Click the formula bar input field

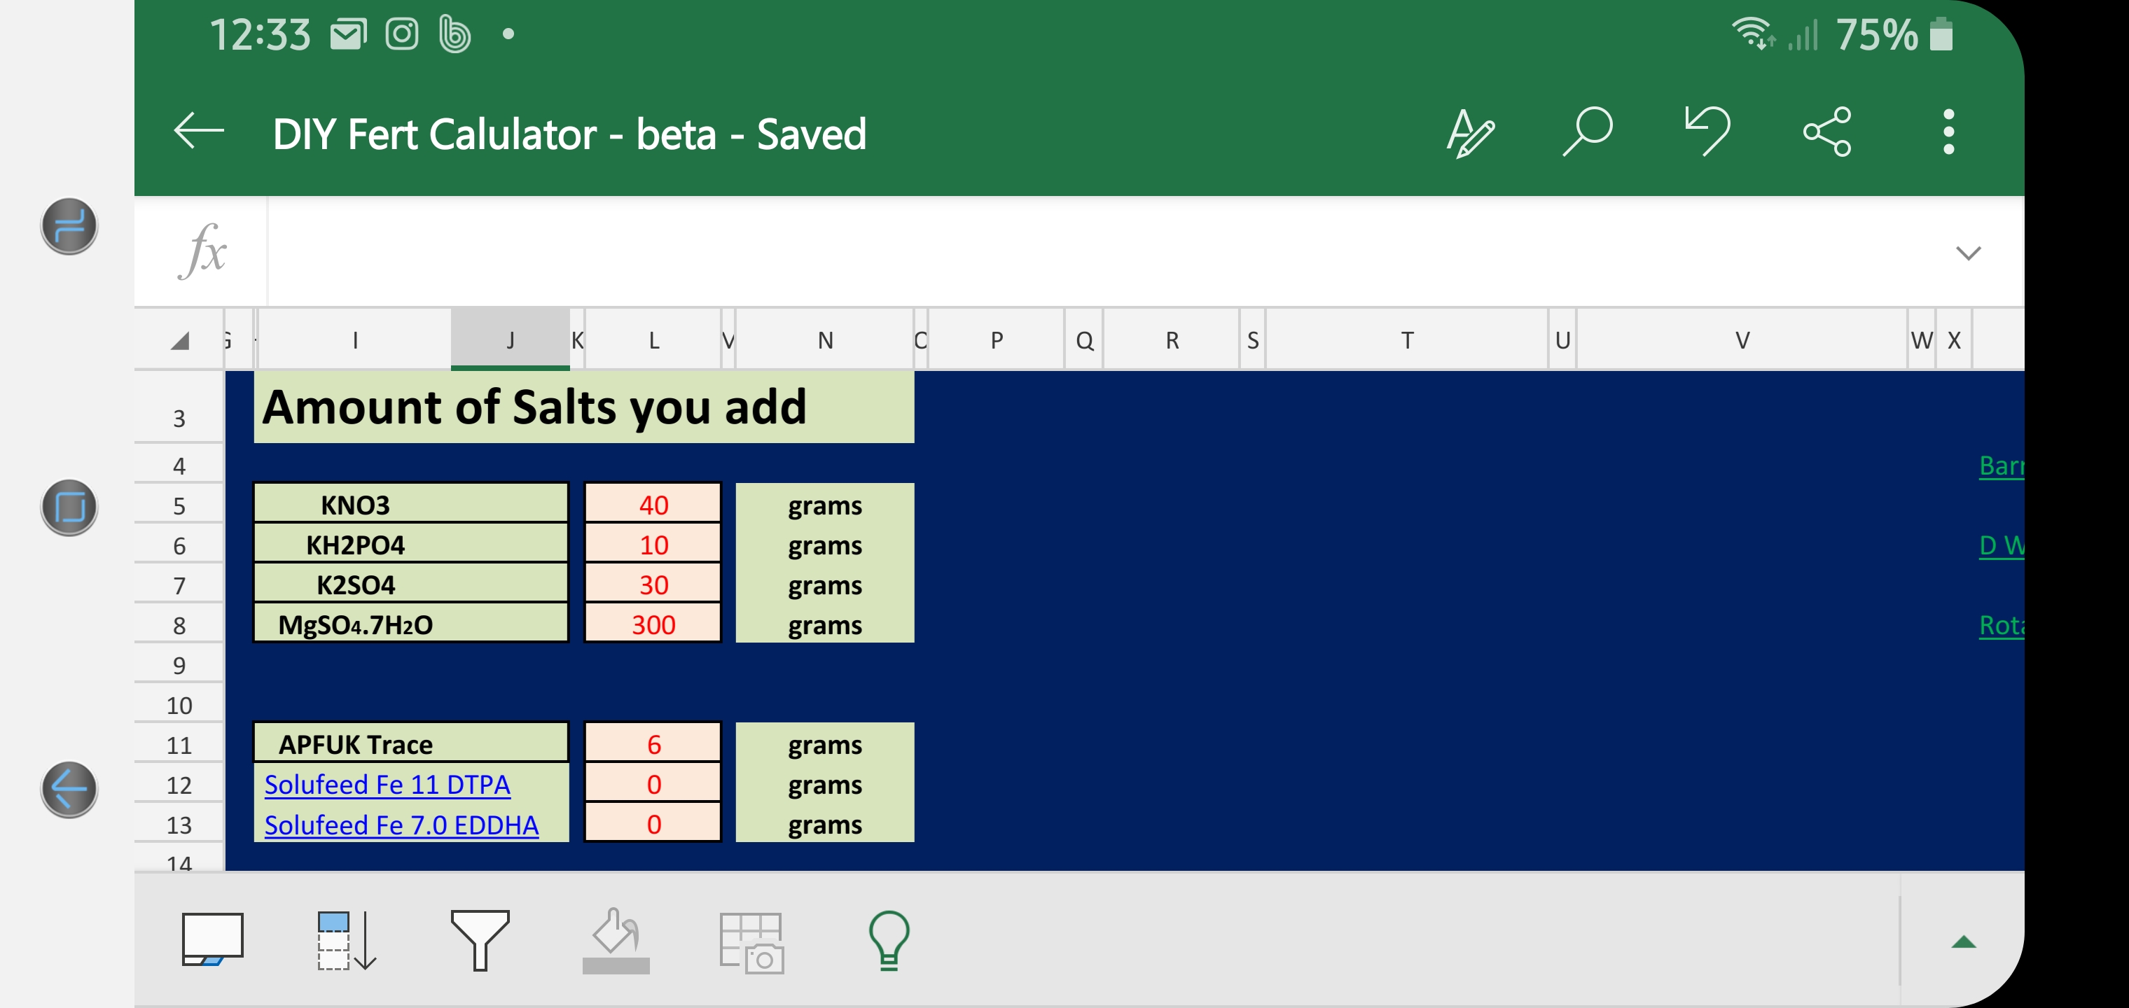point(1107,251)
